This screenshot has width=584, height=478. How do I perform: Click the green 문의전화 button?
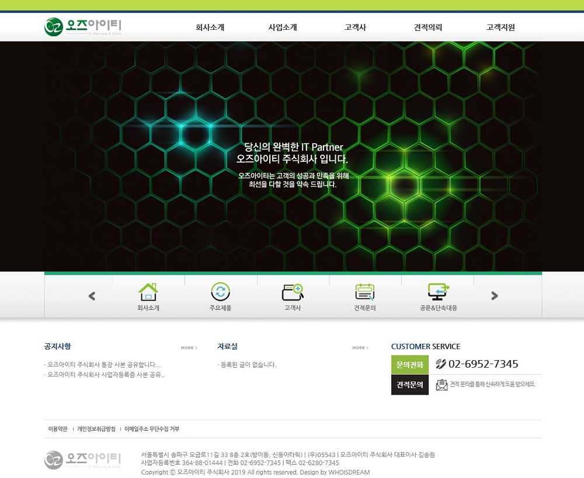(409, 364)
